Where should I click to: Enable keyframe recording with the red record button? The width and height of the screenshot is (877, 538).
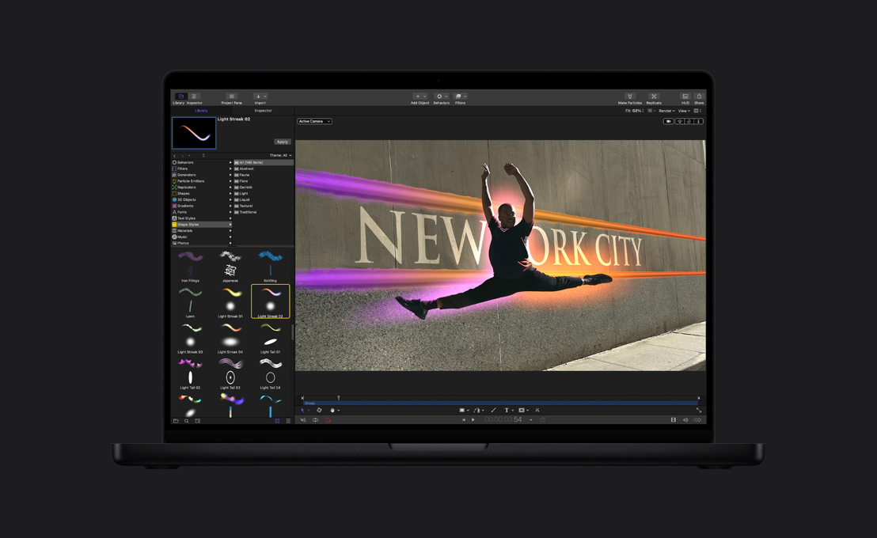[328, 419]
